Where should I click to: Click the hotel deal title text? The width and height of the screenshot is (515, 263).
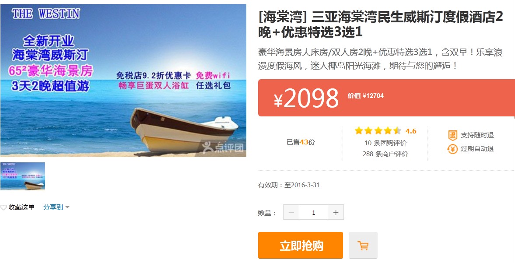[x=381, y=25]
